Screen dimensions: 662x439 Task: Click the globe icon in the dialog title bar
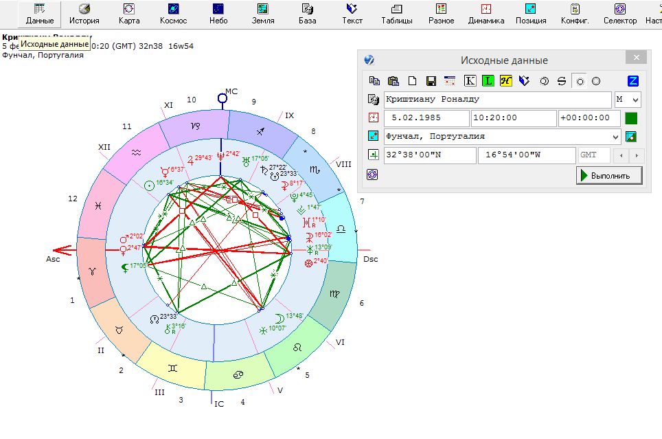click(369, 60)
